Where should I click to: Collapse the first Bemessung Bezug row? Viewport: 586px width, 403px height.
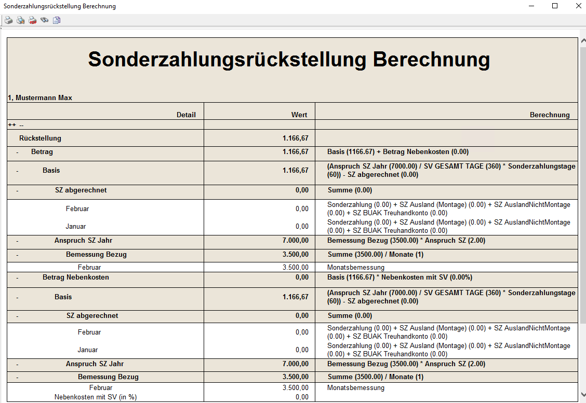(x=17, y=255)
